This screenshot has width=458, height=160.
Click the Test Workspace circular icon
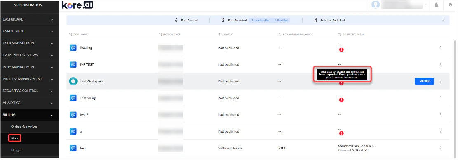coord(73,81)
